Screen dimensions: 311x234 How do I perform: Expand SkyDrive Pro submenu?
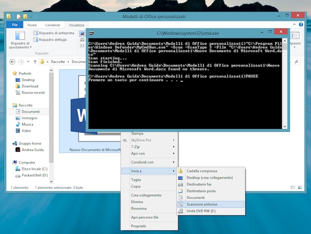[150, 140]
